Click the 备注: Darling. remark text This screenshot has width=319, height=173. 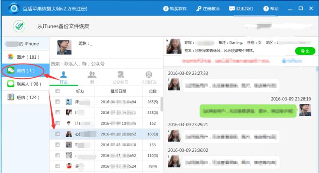(x=231, y=43)
